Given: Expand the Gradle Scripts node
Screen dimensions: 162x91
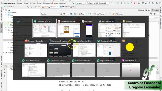Looking at the screenshot, I should click(x=4, y=53).
